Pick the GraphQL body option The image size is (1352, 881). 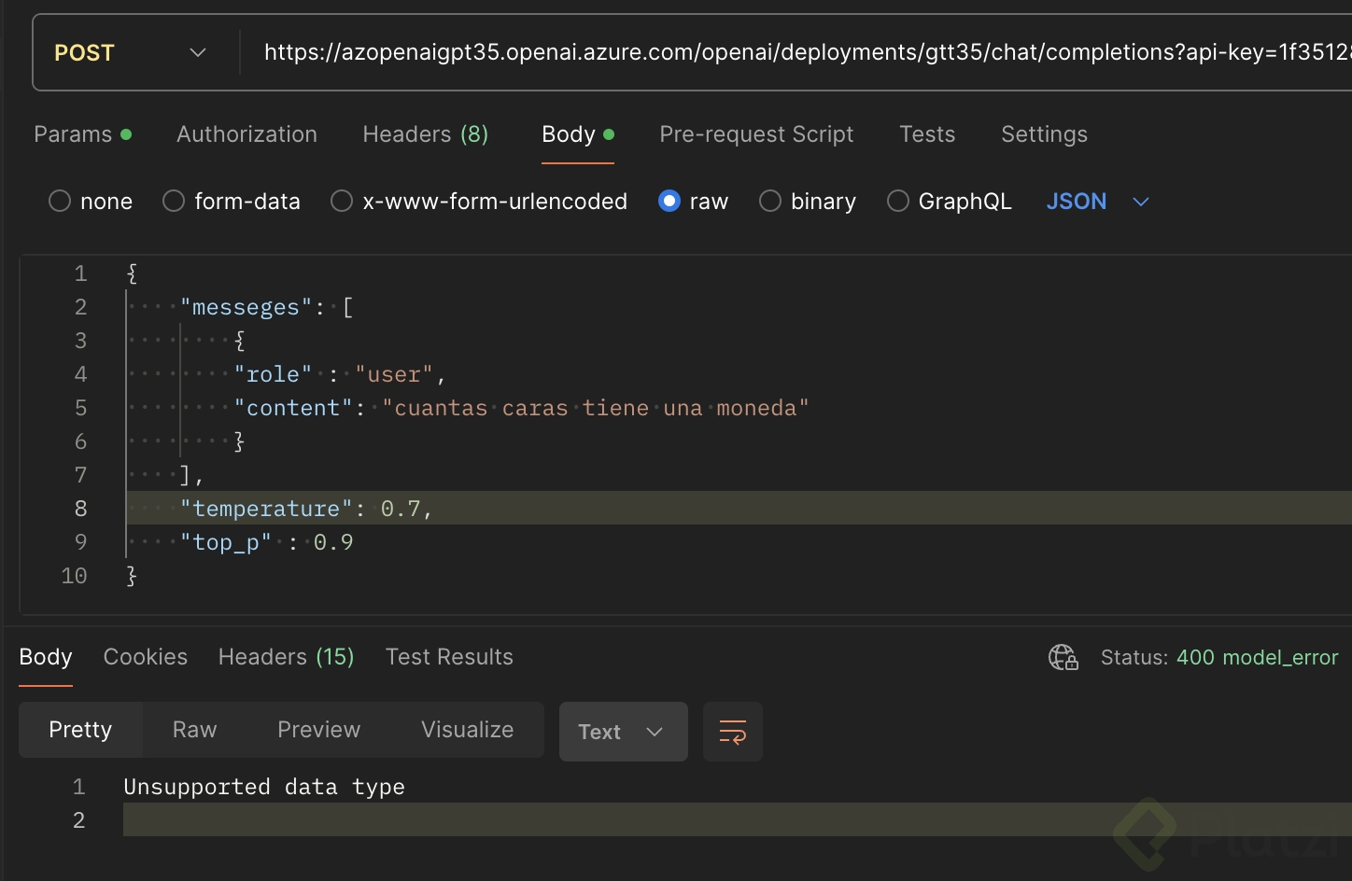point(898,202)
